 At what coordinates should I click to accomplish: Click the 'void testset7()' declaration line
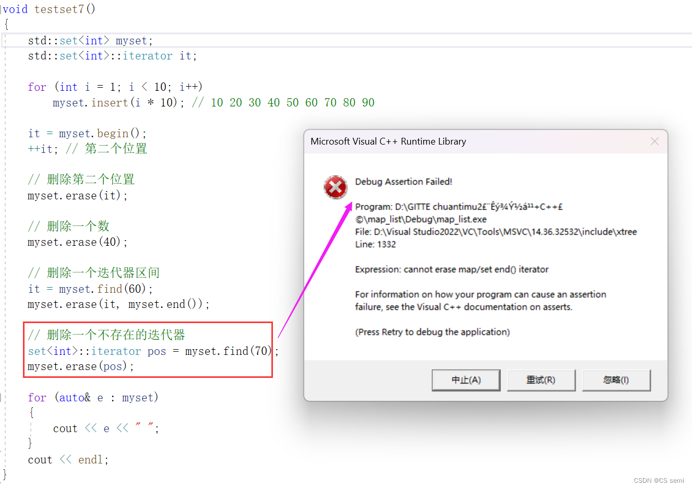[x=49, y=9]
